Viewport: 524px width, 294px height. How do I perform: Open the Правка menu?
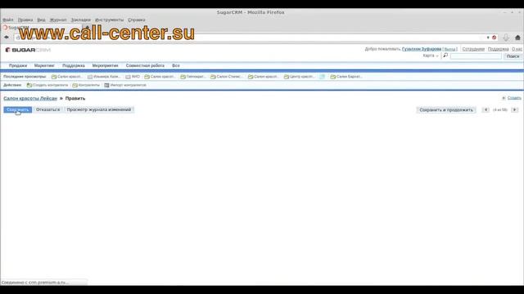point(25,20)
